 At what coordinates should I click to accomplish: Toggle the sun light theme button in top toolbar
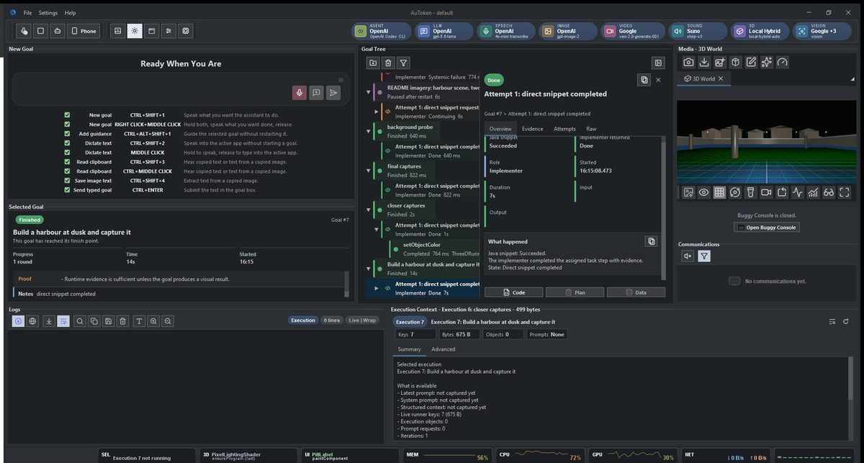click(x=135, y=31)
